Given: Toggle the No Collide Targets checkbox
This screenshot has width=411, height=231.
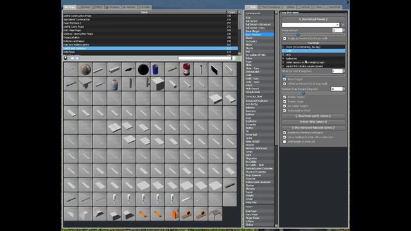Looking at the screenshot, I should (284, 106).
